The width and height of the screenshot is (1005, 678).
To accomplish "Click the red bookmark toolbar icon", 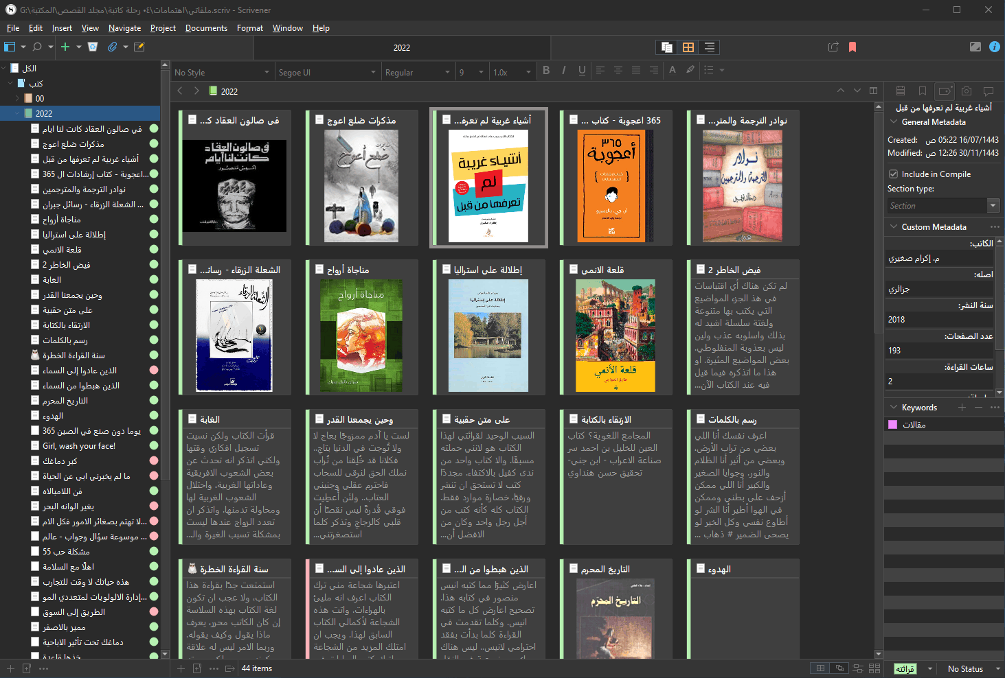I will click(x=852, y=47).
